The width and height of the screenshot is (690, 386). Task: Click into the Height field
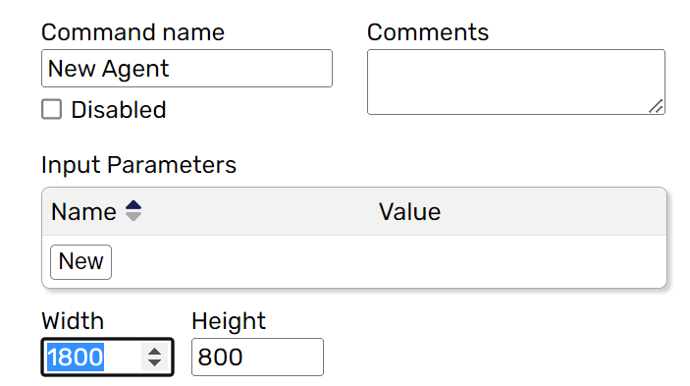click(257, 357)
